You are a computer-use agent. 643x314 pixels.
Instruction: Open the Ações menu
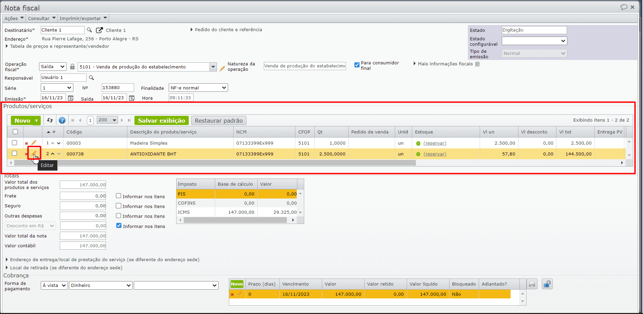click(x=14, y=18)
